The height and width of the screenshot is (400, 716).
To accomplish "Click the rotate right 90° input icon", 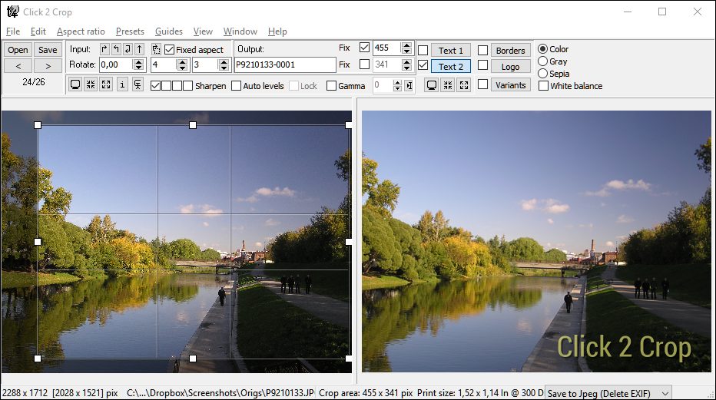I will 104,49.
